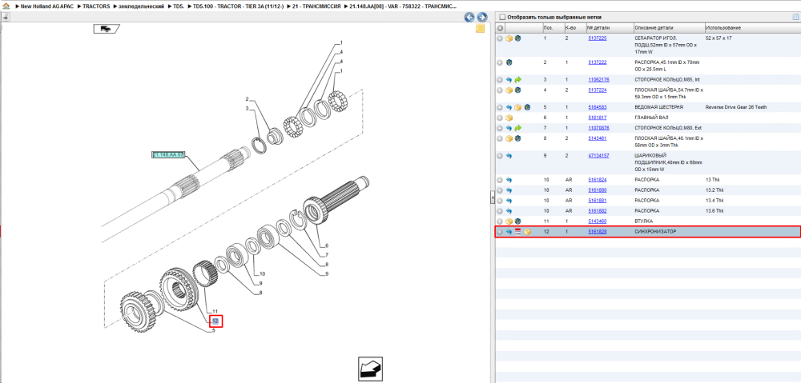Open breadcrumb '21.148.AA[08] - VAR - 758322'
Image resolution: width=801 pixels, height=383 pixels.
click(x=404, y=6)
